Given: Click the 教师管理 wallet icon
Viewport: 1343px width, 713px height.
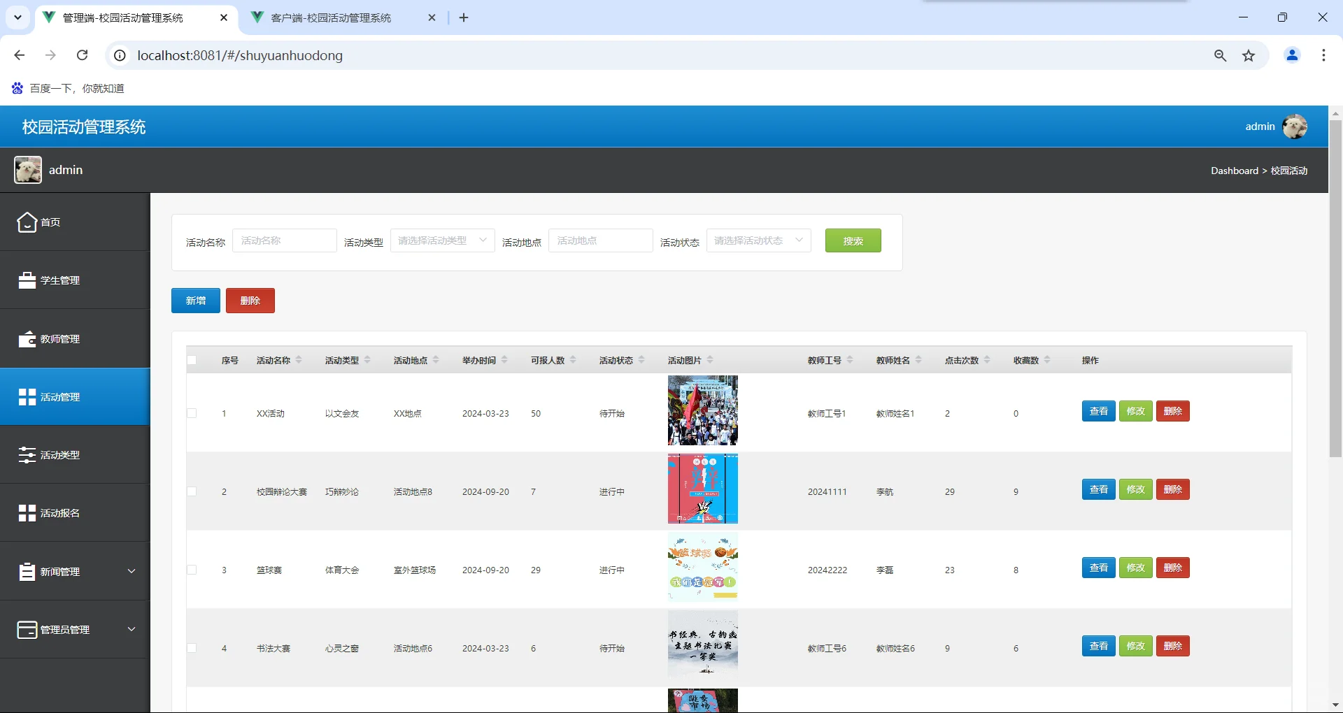Looking at the screenshot, I should [27, 339].
